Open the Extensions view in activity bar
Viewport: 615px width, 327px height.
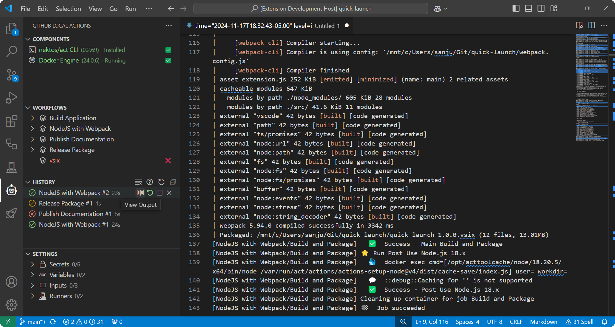tap(12, 121)
